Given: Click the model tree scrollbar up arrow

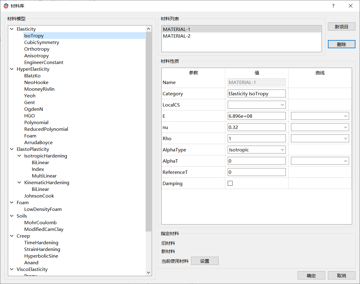Looking at the screenshot, I should (149, 29).
